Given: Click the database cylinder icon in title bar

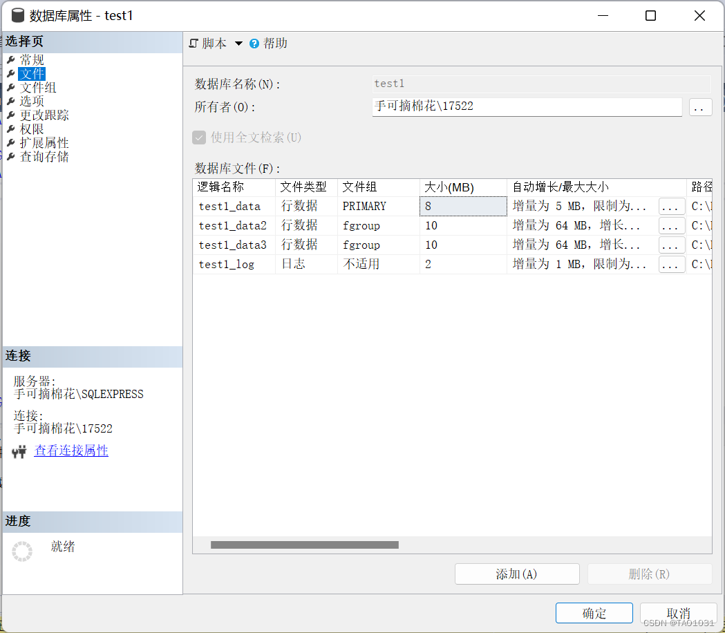Looking at the screenshot, I should point(17,15).
